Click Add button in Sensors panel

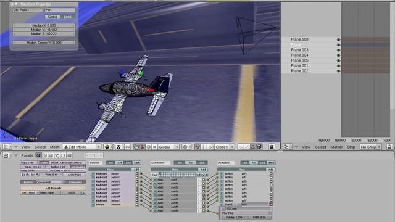pos(136,170)
